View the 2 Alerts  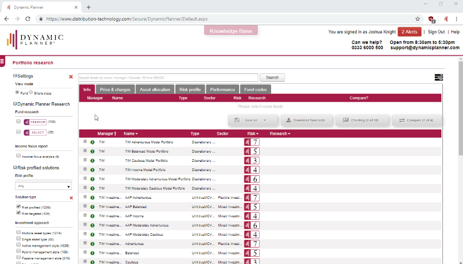pyautogui.click(x=409, y=32)
